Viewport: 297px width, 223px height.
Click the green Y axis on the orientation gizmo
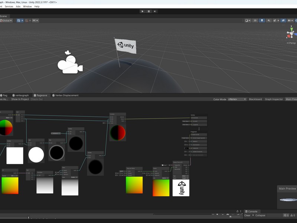[291, 29]
